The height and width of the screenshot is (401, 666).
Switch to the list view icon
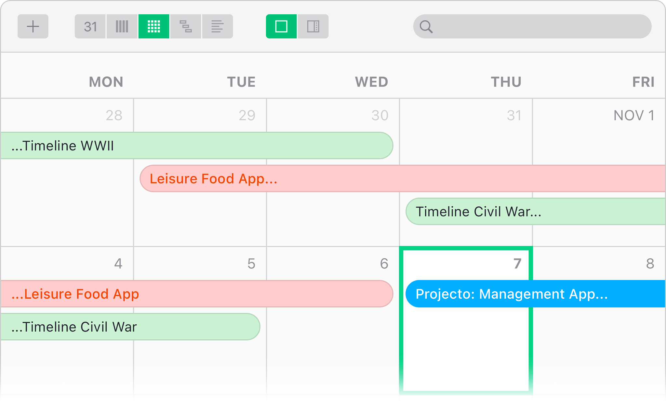coord(217,26)
